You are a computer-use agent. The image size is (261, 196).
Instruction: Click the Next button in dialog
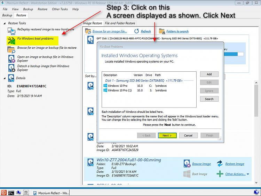coord(167,135)
